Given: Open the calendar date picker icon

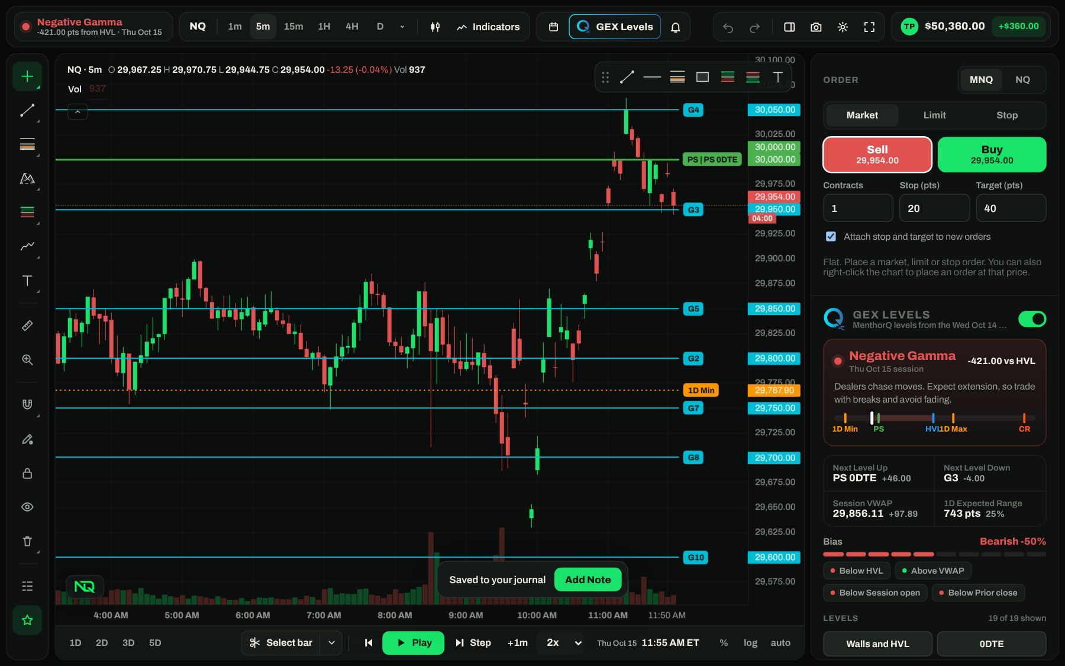Looking at the screenshot, I should [x=553, y=27].
